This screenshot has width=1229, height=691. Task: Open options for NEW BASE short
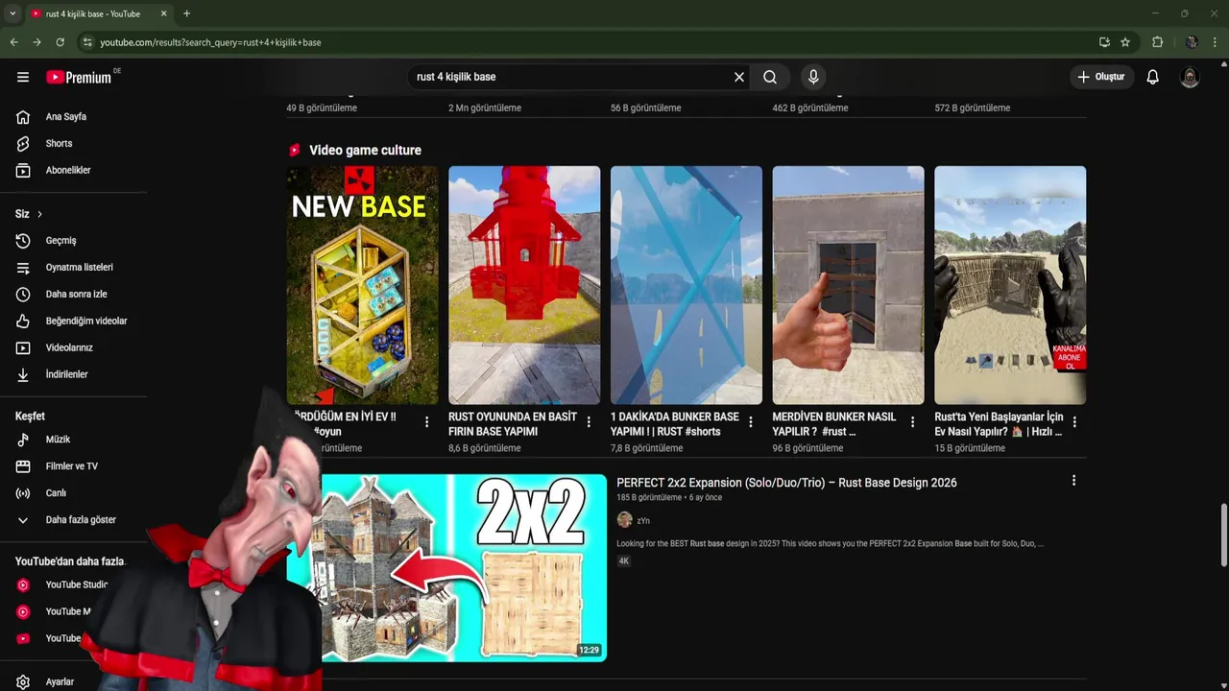pyautogui.click(x=426, y=421)
